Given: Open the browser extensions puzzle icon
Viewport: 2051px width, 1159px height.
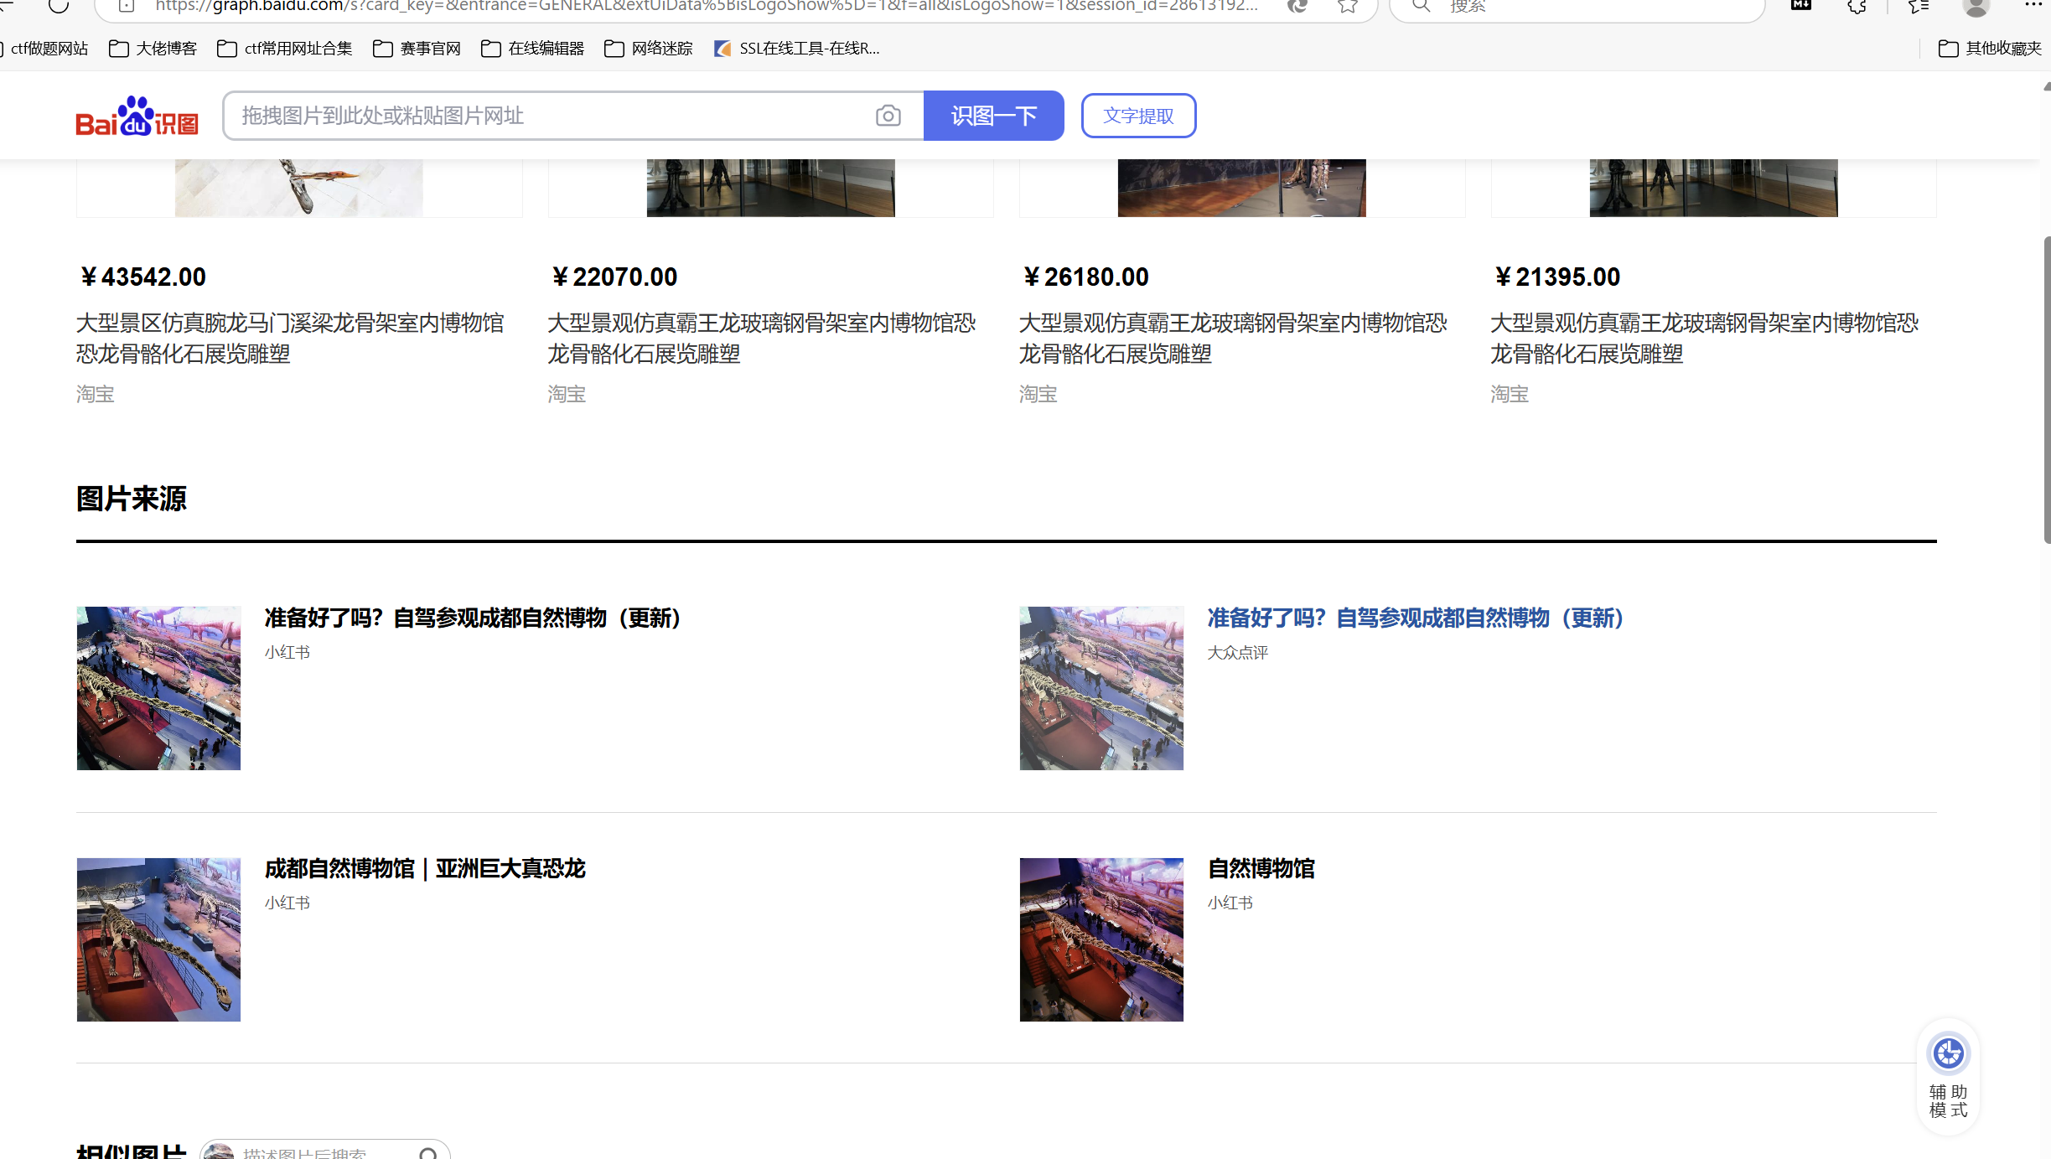Looking at the screenshot, I should (x=1857, y=7).
